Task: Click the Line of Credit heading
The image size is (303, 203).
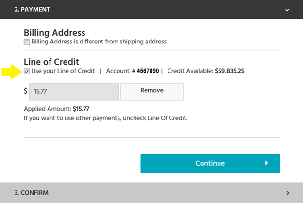Action: pyautogui.click(x=51, y=62)
